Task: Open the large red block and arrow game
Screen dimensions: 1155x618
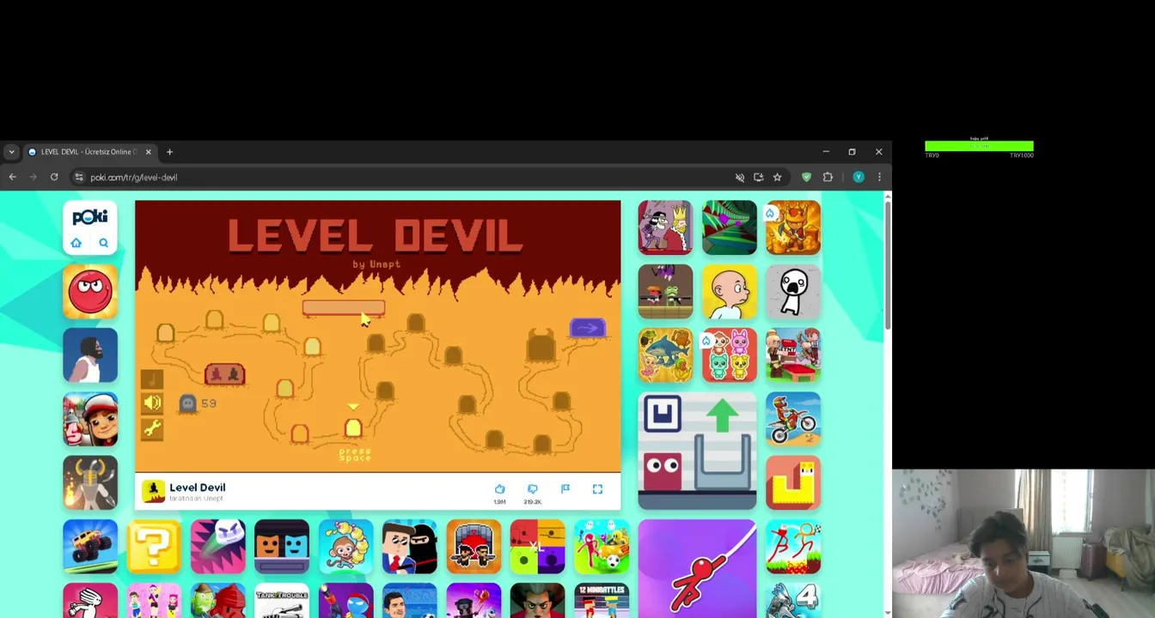Action: (697, 451)
